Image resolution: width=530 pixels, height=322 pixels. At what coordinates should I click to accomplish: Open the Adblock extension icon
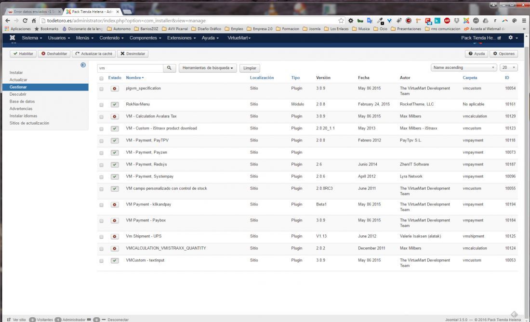447,21
